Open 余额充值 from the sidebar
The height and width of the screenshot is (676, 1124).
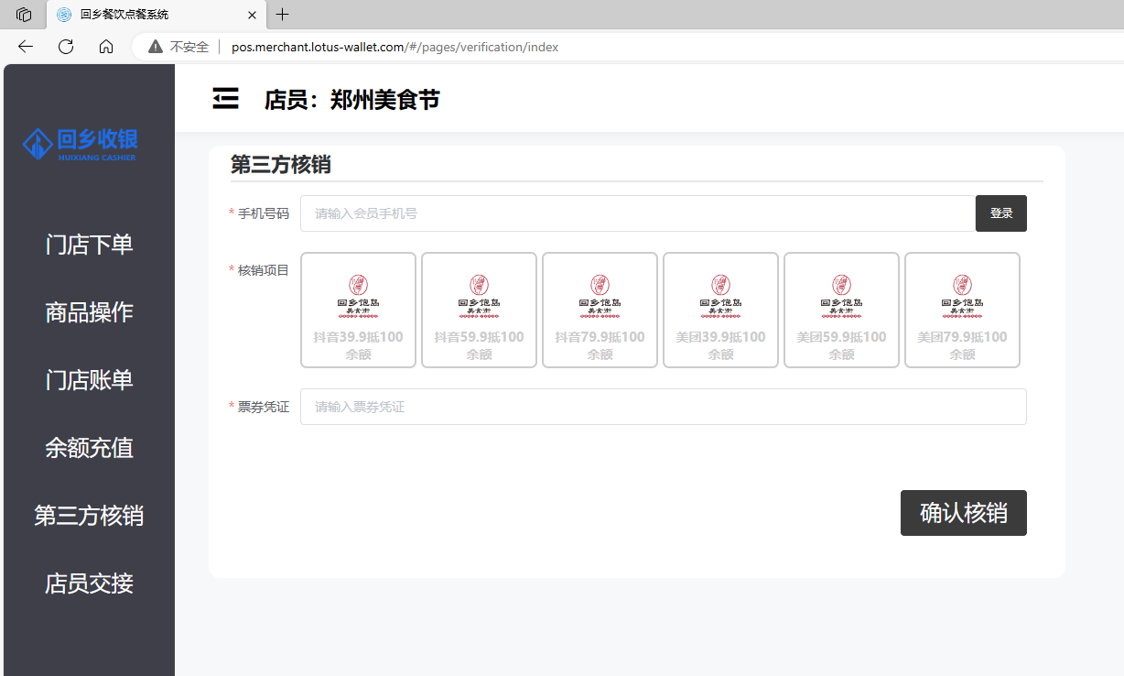(88, 448)
